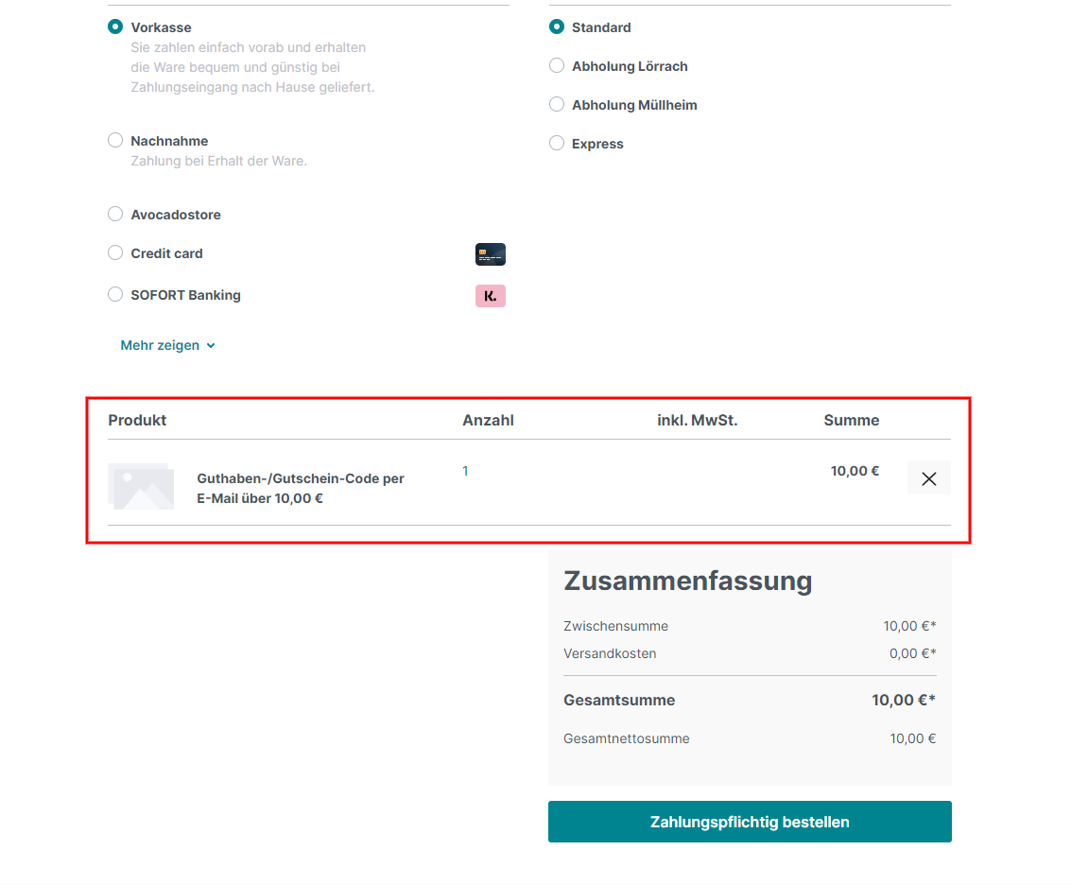Image resolution: width=1071 pixels, height=885 pixels.
Task: Choose Abholung Lörrach pickup option
Action: pos(557,66)
